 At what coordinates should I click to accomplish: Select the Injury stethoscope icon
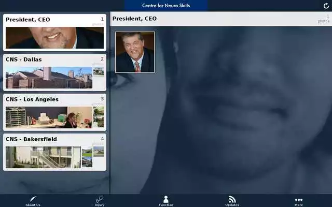(x=100, y=199)
